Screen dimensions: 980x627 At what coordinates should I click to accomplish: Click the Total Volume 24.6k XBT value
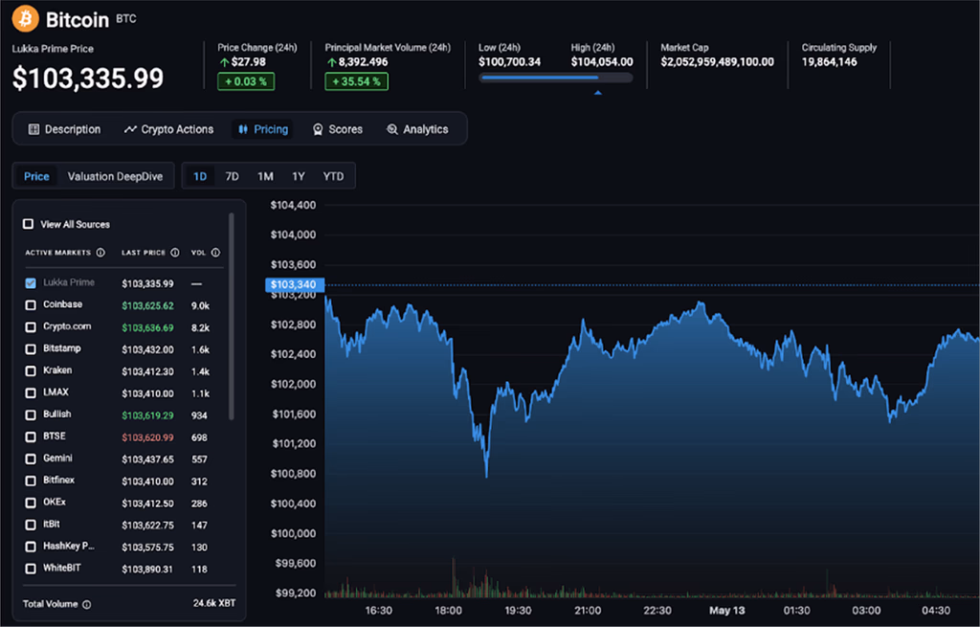tap(214, 603)
